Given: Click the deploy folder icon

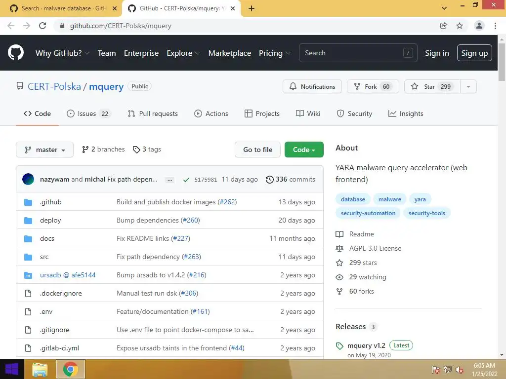Looking at the screenshot, I should 28,221.
